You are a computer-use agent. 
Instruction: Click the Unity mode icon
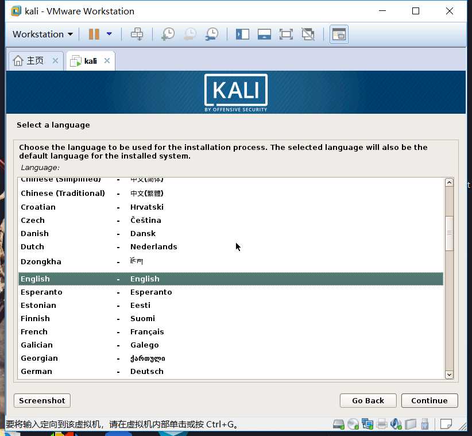point(308,34)
